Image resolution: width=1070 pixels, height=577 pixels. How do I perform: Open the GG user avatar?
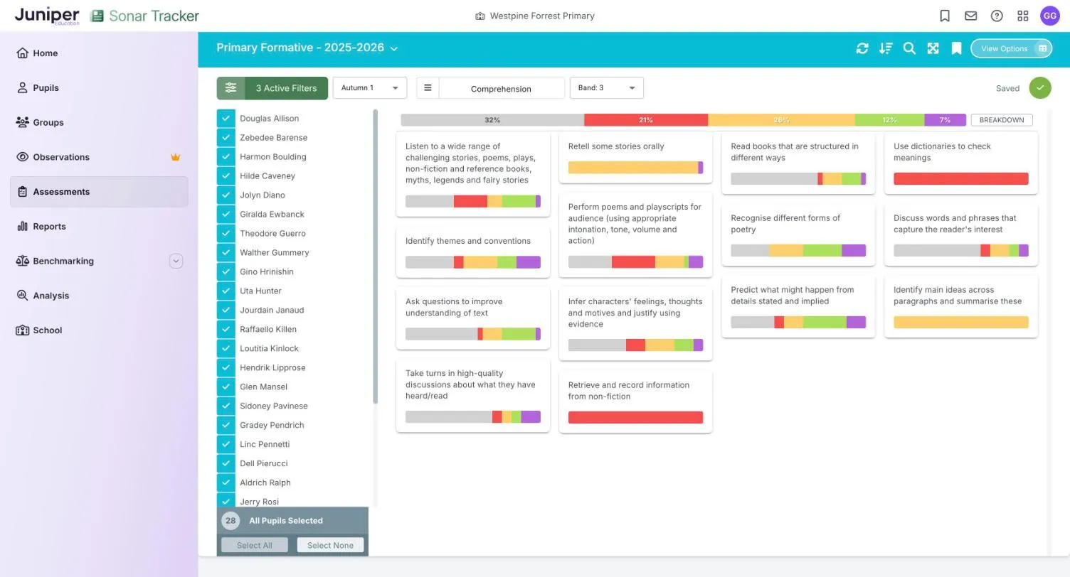[x=1050, y=16]
